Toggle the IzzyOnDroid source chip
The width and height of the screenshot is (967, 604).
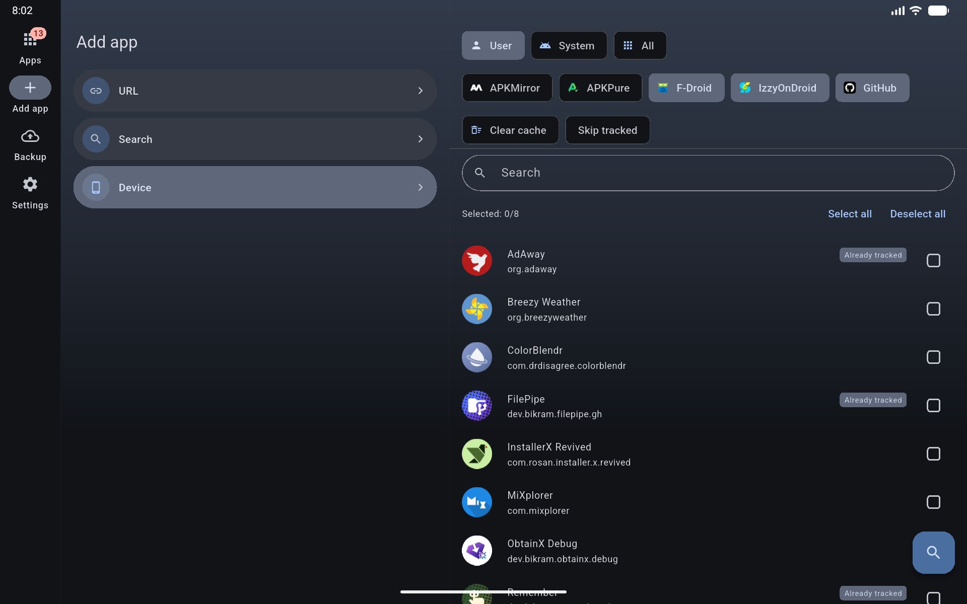tap(780, 88)
